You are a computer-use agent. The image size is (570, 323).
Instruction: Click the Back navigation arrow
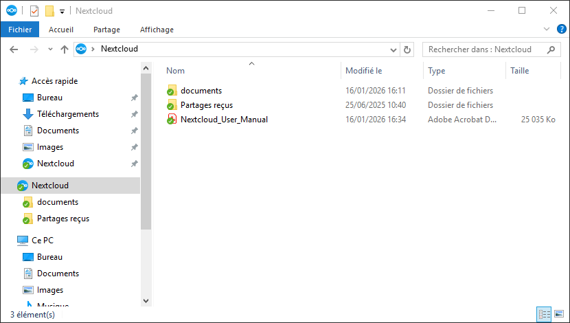click(x=14, y=49)
